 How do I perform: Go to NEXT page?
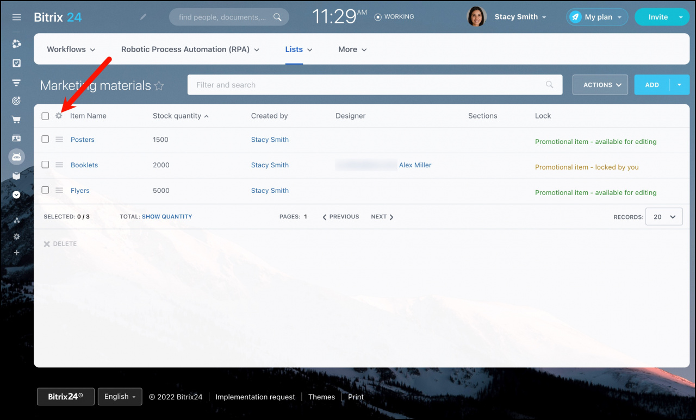(x=382, y=217)
